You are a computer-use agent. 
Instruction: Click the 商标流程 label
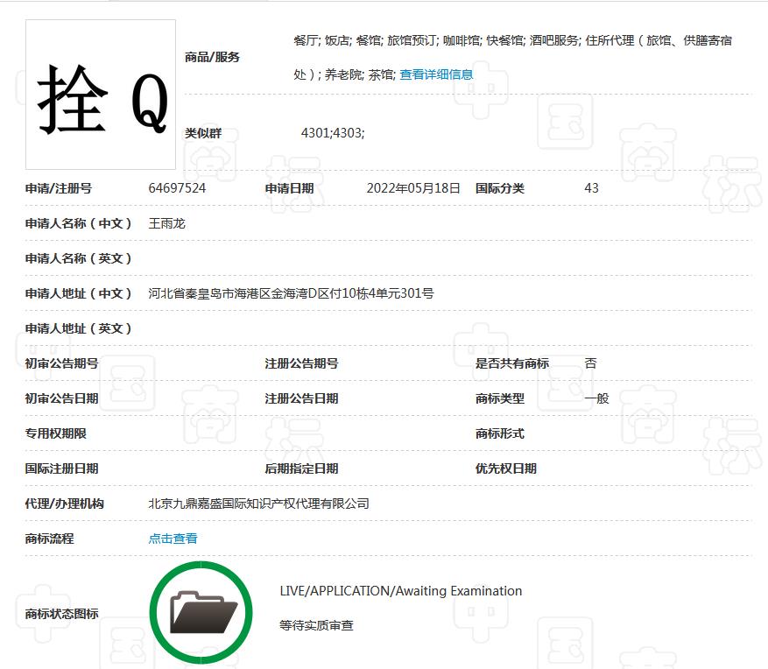pos(49,539)
